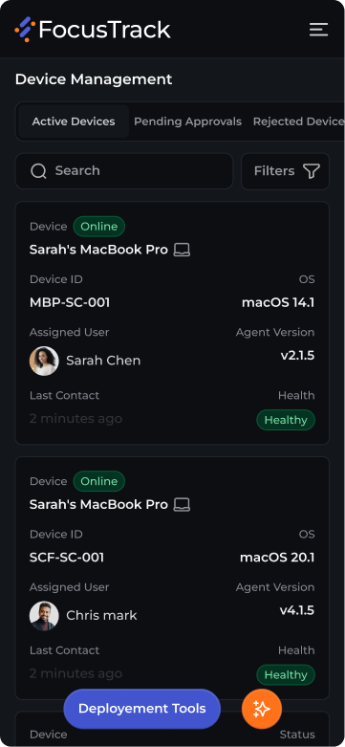Click laptop icon beside second Sarah's MacBook Pro
This screenshot has height=747, width=345.
[x=182, y=504]
